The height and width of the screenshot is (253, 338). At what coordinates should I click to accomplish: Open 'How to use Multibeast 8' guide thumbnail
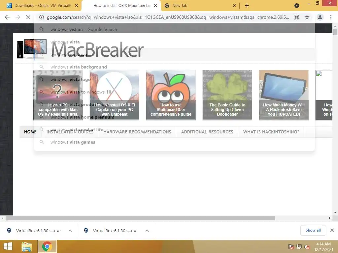coord(171,95)
